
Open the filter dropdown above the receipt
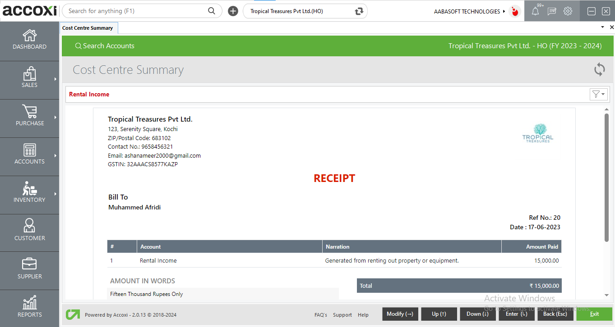pyautogui.click(x=598, y=94)
